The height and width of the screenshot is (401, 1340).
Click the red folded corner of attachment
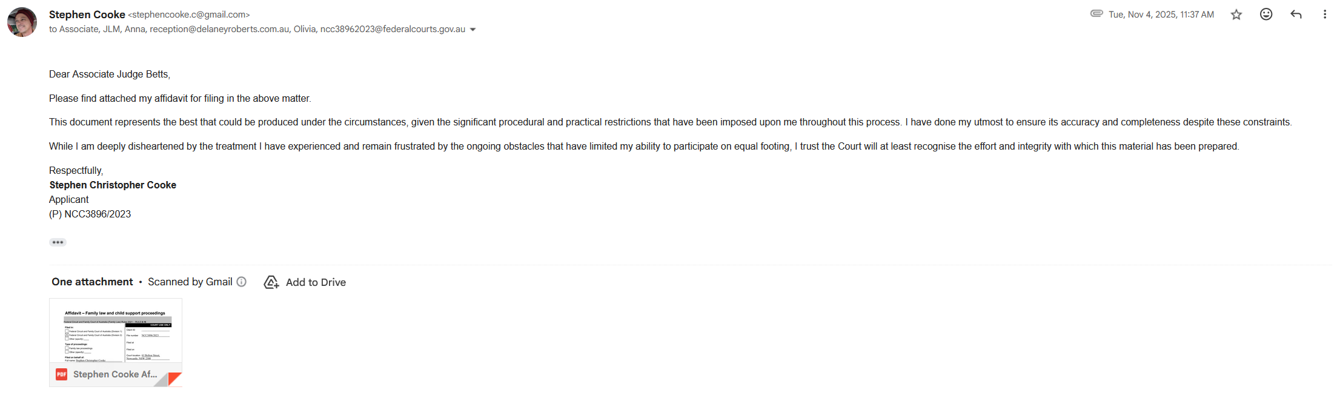[x=174, y=379]
